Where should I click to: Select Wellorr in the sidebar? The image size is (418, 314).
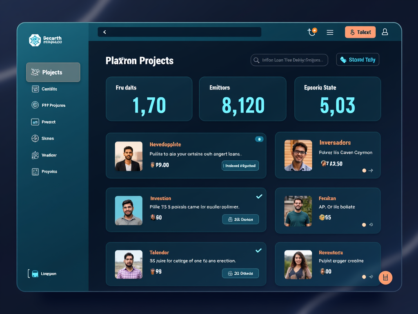point(44,155)
